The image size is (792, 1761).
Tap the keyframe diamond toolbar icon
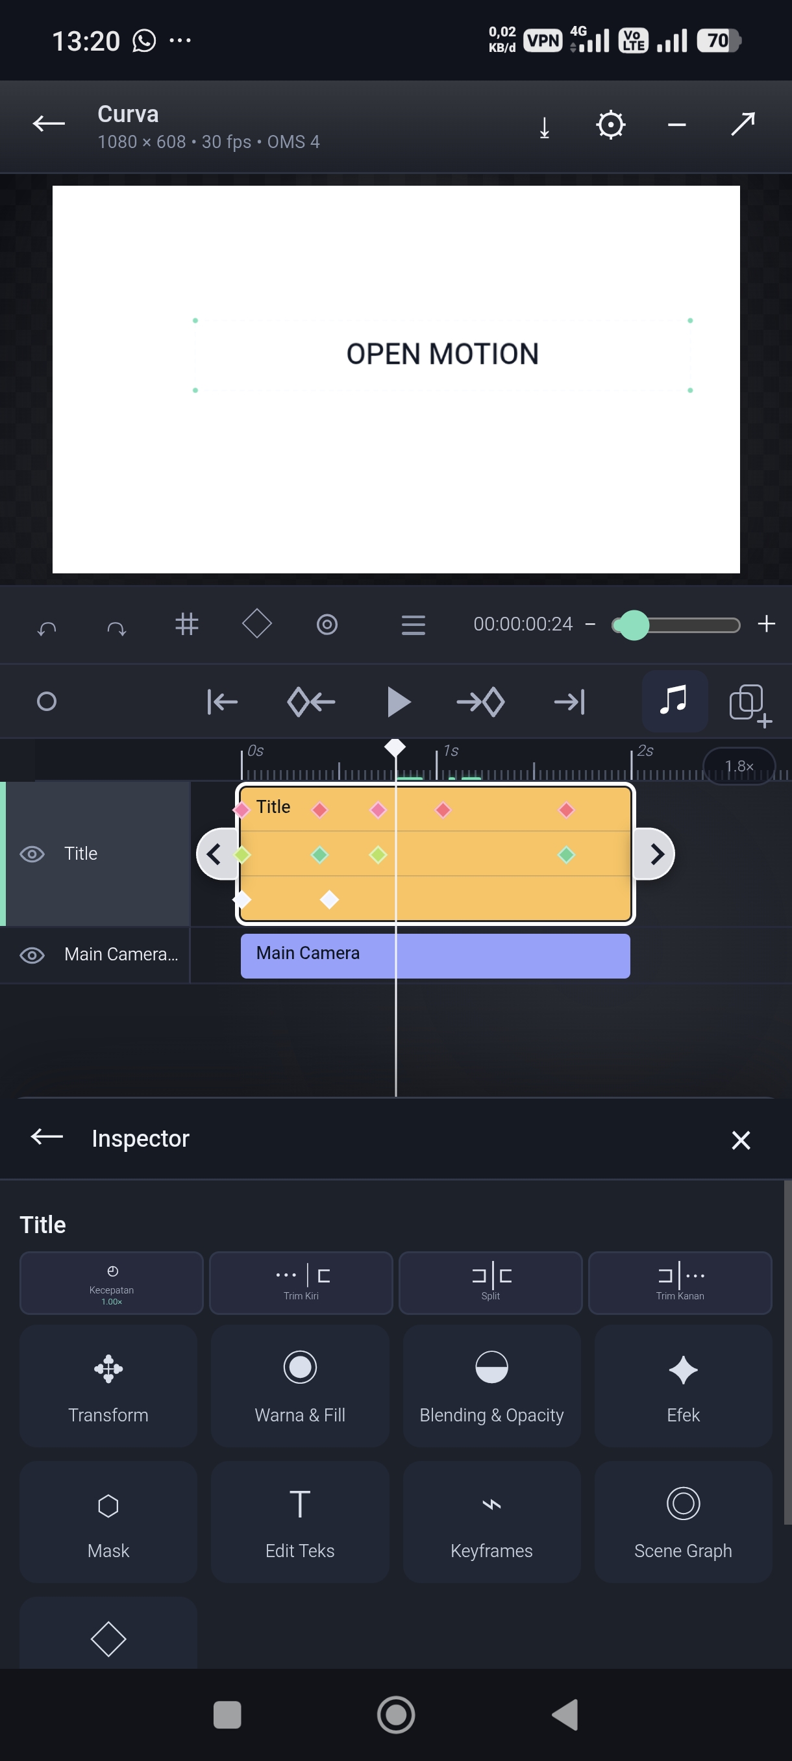pos(257,623)
